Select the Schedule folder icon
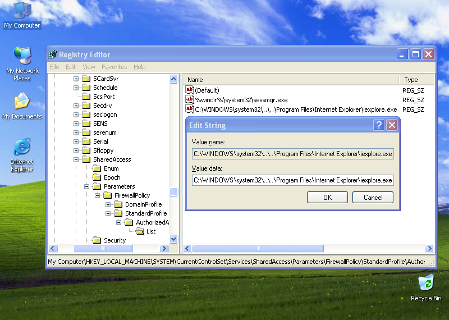Image resolution: width=449 pixels, height=320 pixels. coord(86,88)
